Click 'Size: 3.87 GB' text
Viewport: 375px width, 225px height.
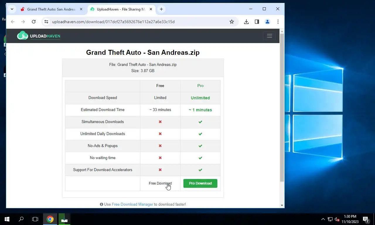[x=143, y=71]
